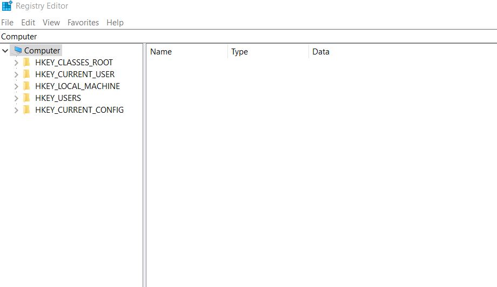Click the Name column header
This screenshot has height=287, width=497.
coord(187,52)
